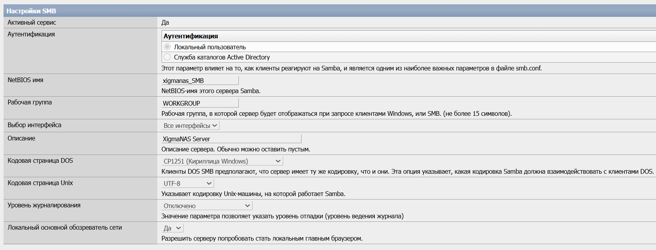Open the UTF-8 Unix code page dropdown
This screenshot has height=250, width=656.
pyautogui.click(x=188, y=183)
